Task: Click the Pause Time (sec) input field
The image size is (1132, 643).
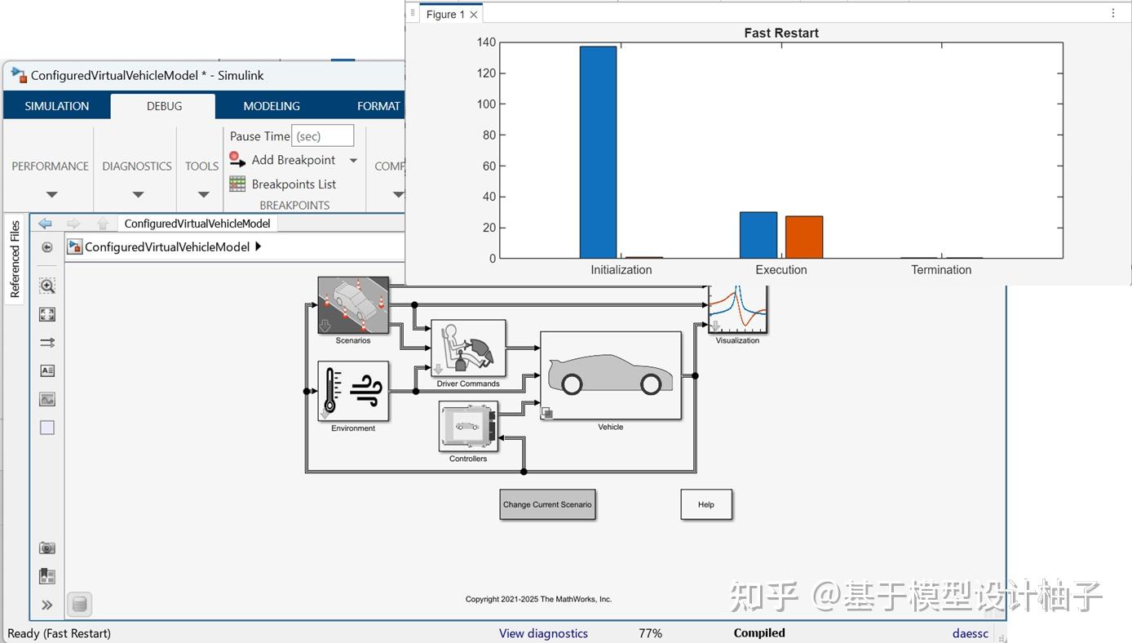Action: click(323, 135)
